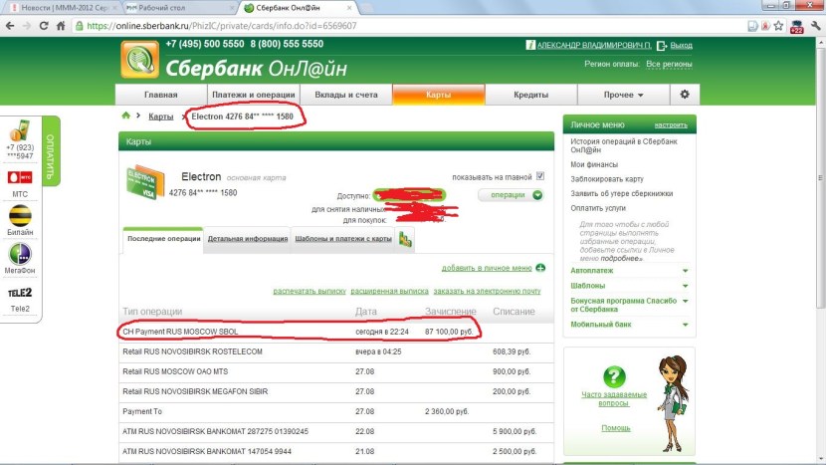Screen dimensions: 826x465
Task: Open the 'операции' dropdown button
Action: 512,195
